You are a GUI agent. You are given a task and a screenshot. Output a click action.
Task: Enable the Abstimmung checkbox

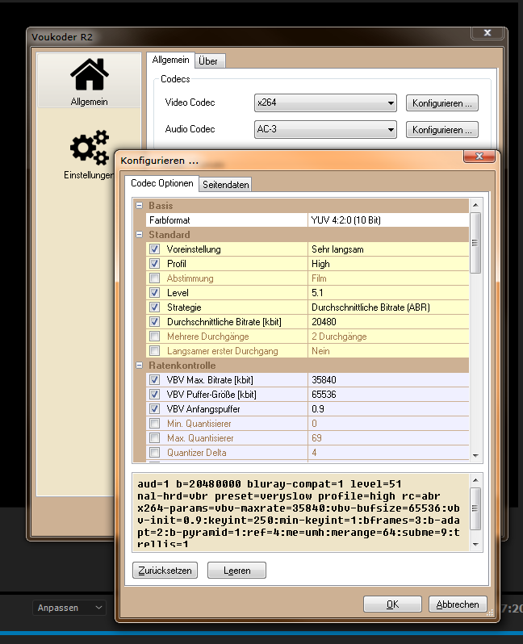(x=154, y=278)
